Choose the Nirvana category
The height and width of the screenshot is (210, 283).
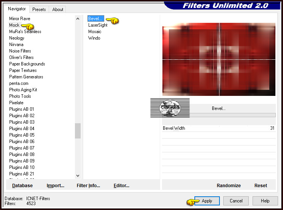click(x=16, y=45)
